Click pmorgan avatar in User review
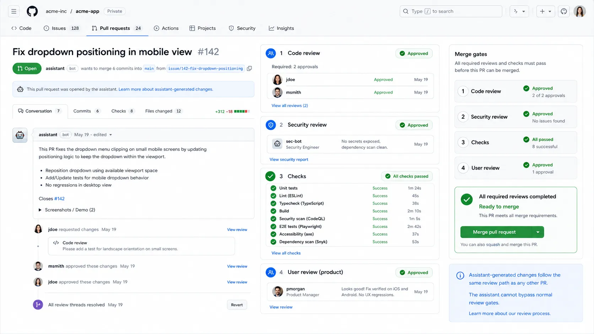The image size is (594, 334). 277,291
